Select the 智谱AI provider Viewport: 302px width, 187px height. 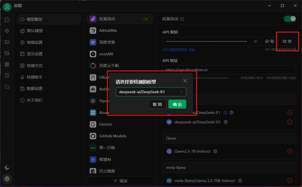tap(120, 160)
